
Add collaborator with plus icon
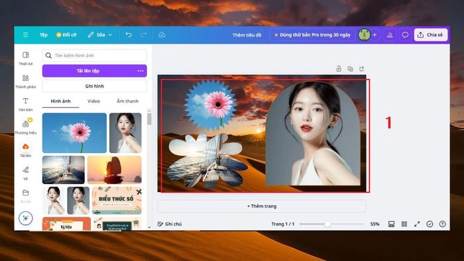[x=375, y=35]
